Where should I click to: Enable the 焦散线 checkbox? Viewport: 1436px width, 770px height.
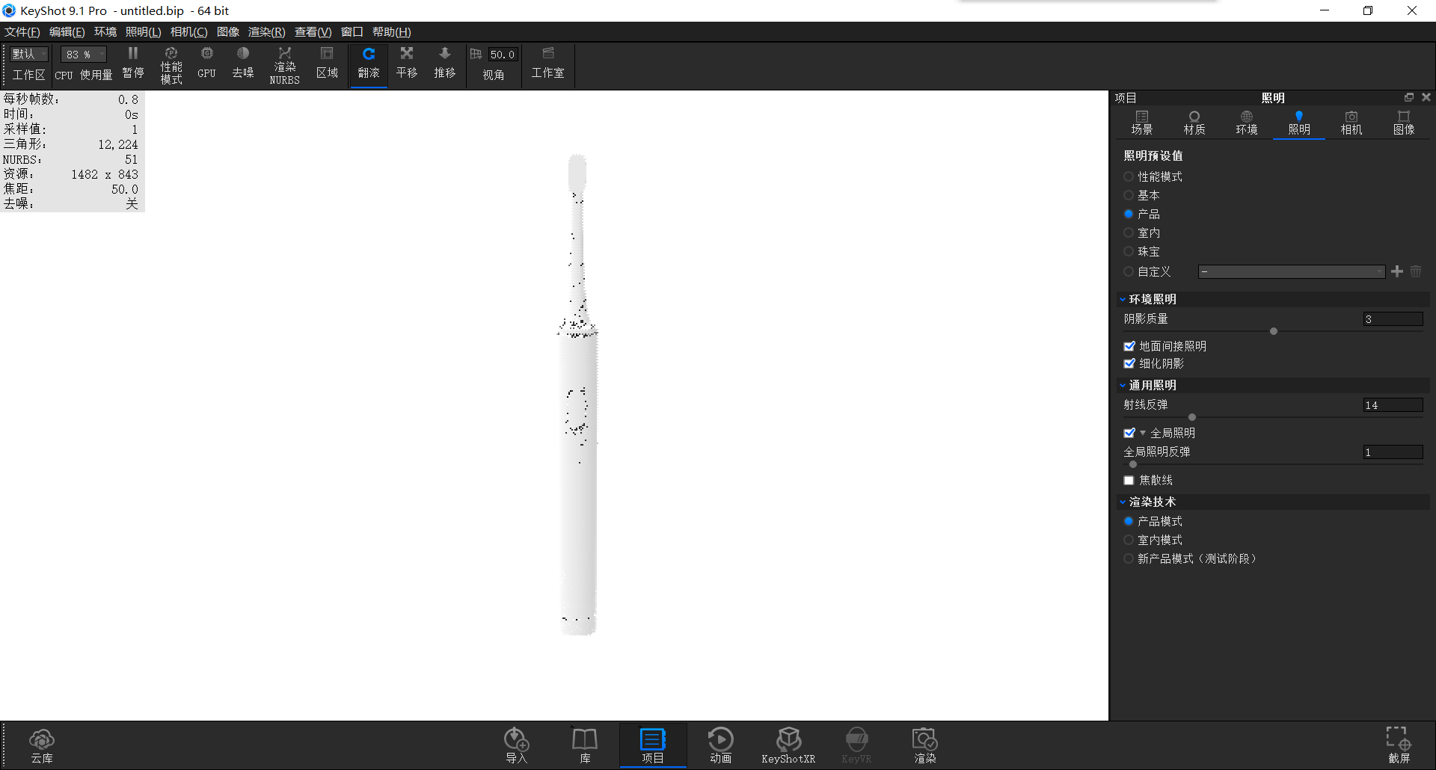(x=1129, y=480)
